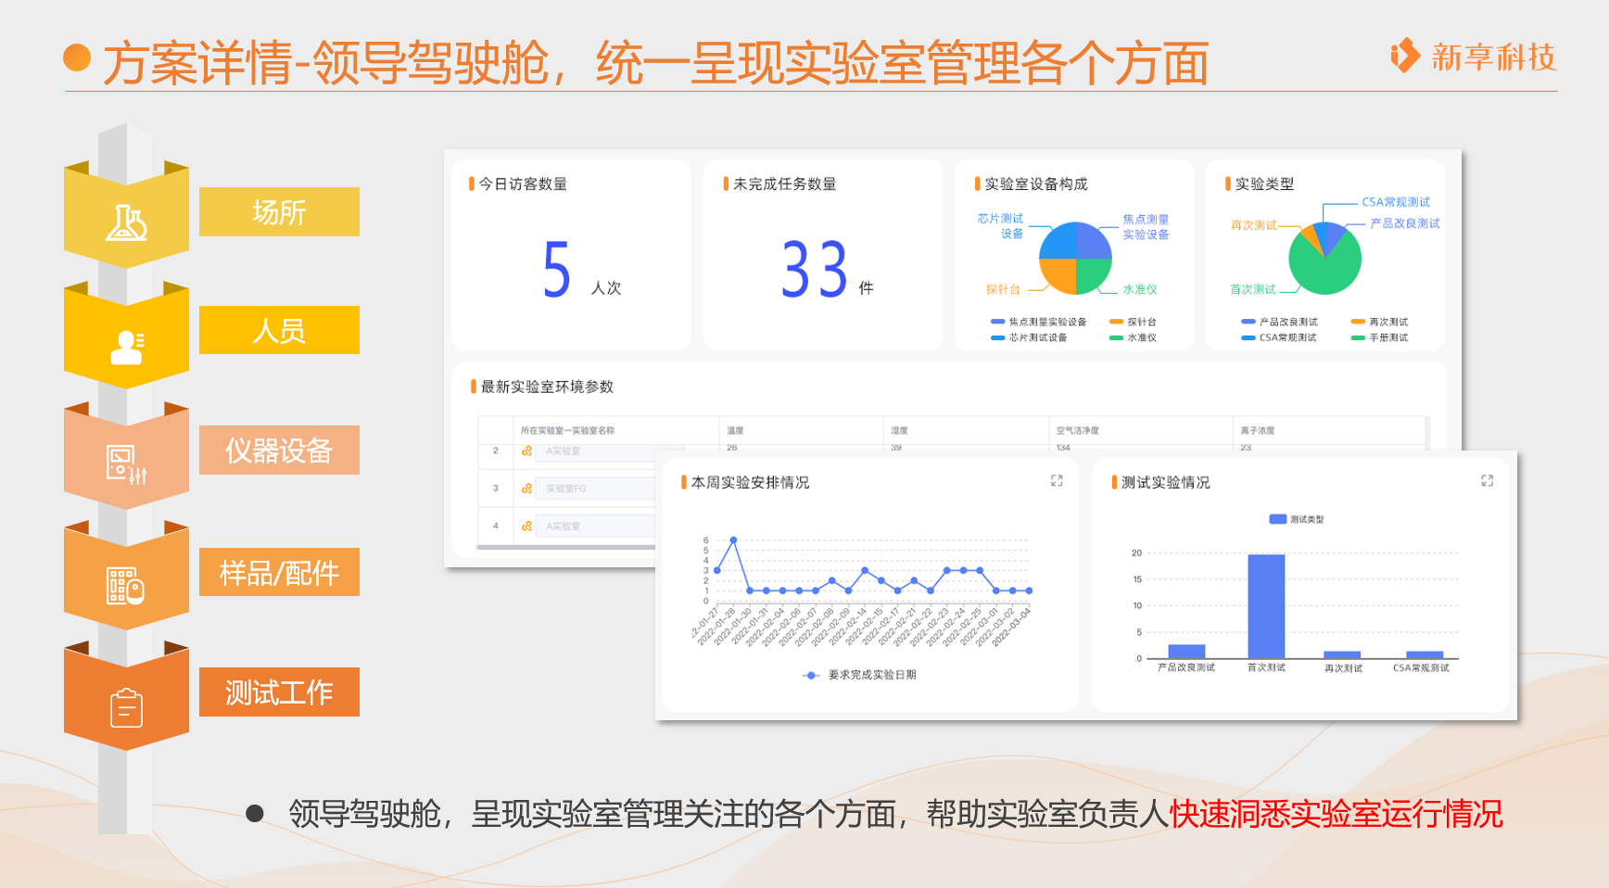Click the 本周实验安排情况 chart title
Screen dimensions: 1609x888
750,482
